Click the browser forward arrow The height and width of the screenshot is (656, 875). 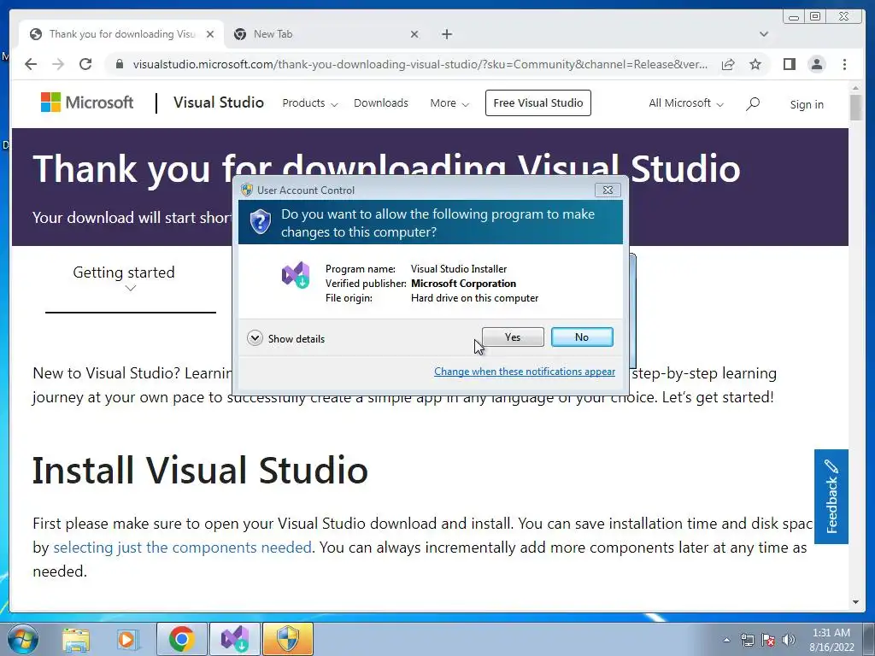point(58,64)
